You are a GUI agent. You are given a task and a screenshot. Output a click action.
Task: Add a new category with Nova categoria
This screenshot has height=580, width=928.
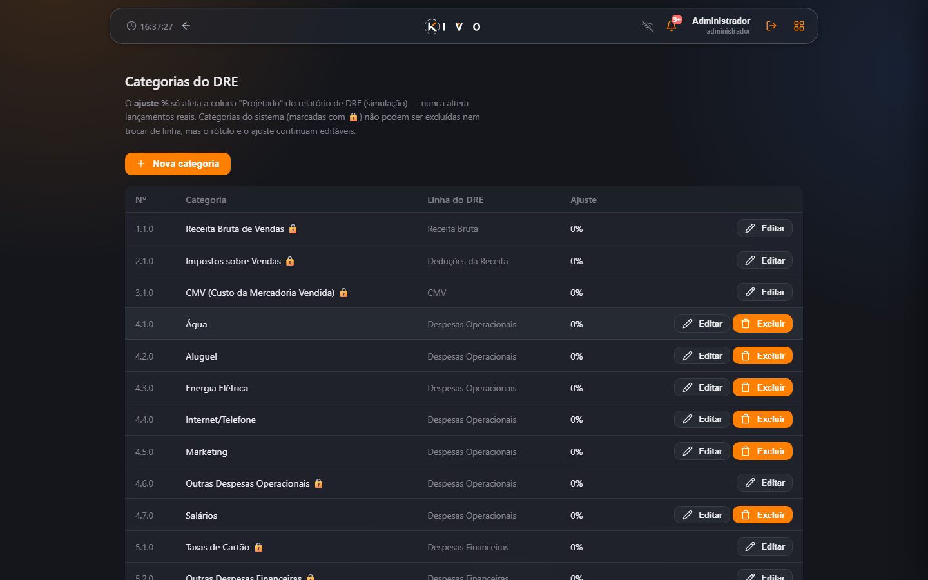[x=178, y=164]
